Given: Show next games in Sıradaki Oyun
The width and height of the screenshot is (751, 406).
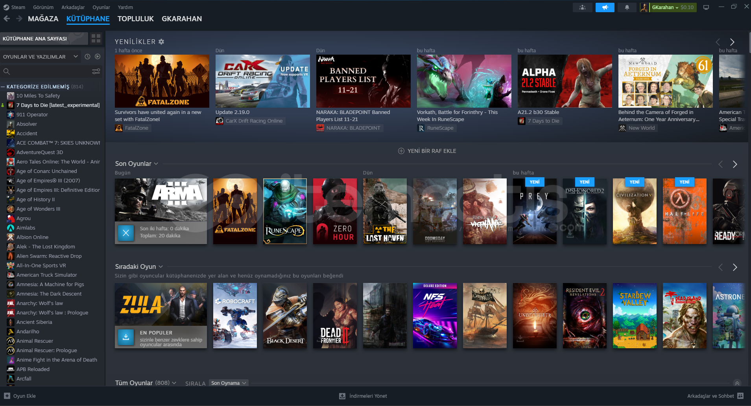Looking at the screenshot, I should (x=735, y=267).
